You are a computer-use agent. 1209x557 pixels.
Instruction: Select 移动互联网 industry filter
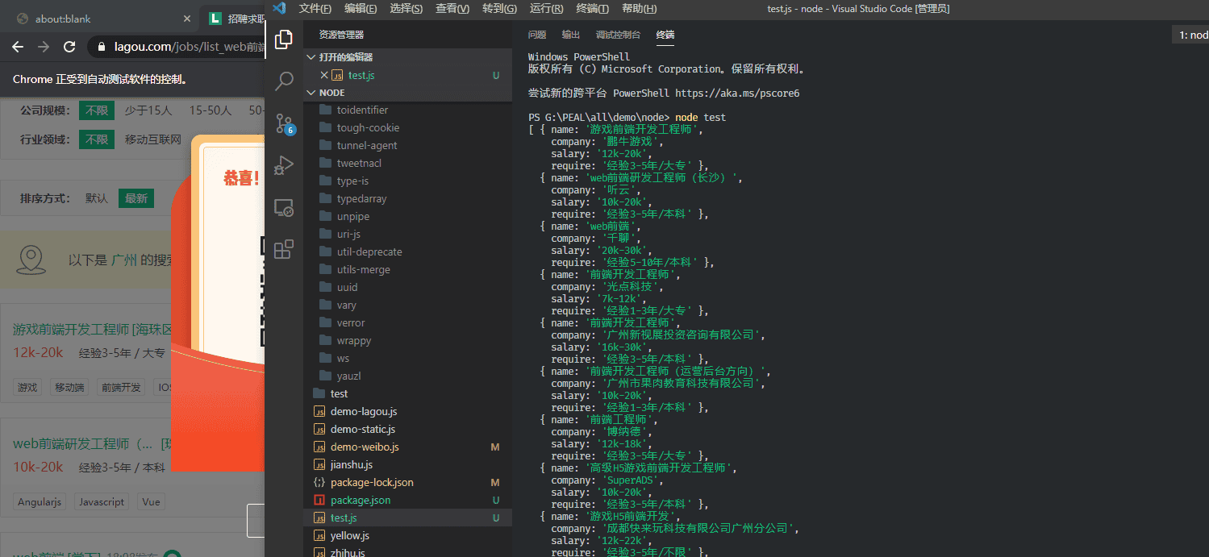click(153, 139)
